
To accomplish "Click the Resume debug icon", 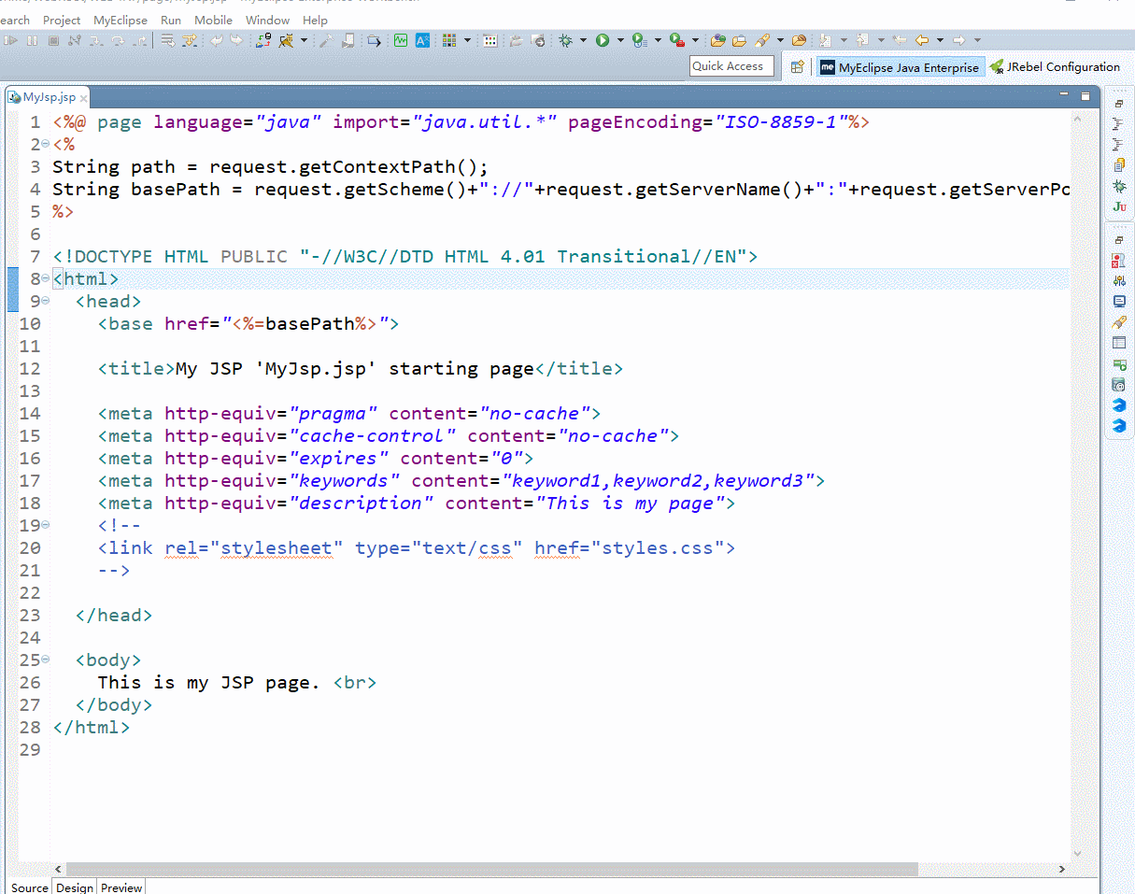I will pos(10,40).
